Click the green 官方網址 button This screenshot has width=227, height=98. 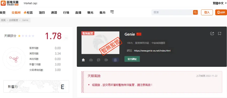[132, 59]
